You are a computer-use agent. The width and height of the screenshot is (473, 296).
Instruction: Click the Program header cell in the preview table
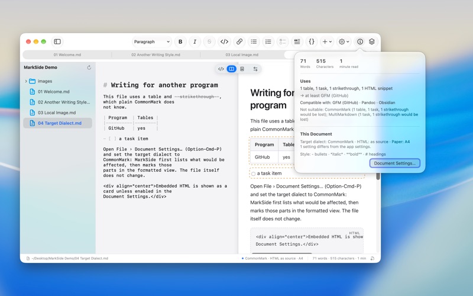[264, 144]
